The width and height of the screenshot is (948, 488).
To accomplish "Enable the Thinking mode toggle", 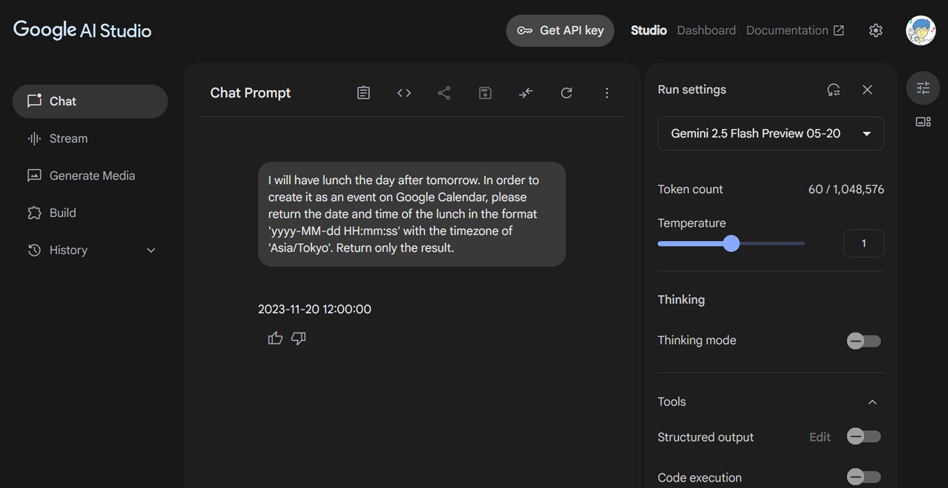I will point(864,341).
